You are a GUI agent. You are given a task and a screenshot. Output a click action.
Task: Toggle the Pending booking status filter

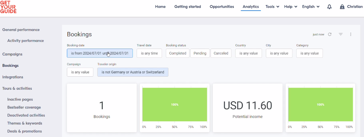click(x=200, y=53)
